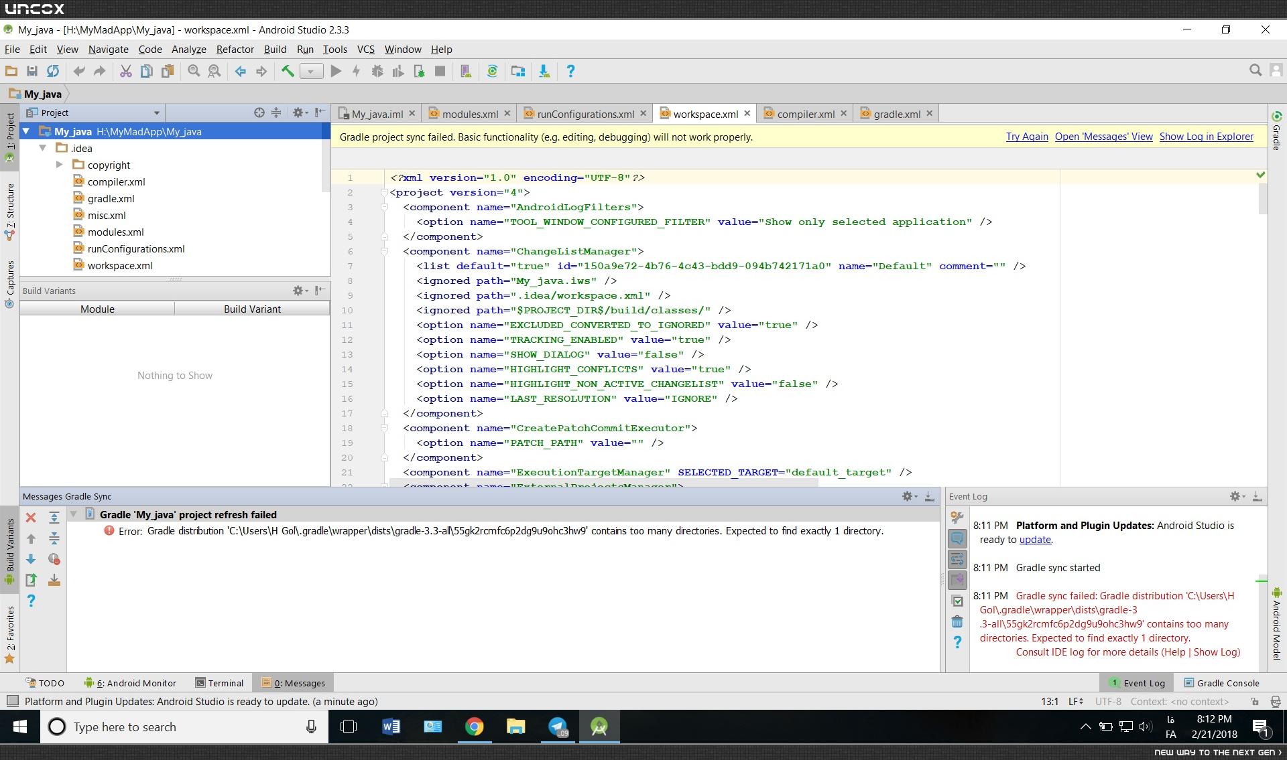The image size is (1287, 760).
Task: Toggle the Structure side panel tab
Action: (10, 211)
